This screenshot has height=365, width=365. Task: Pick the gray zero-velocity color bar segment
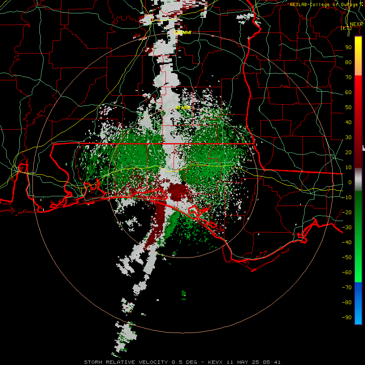pyautogui.click(x=358, y=180)
